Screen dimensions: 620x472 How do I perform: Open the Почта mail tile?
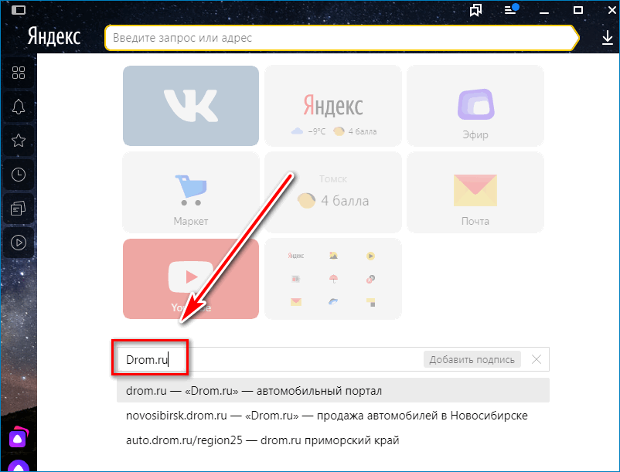[x=475, y=192]
